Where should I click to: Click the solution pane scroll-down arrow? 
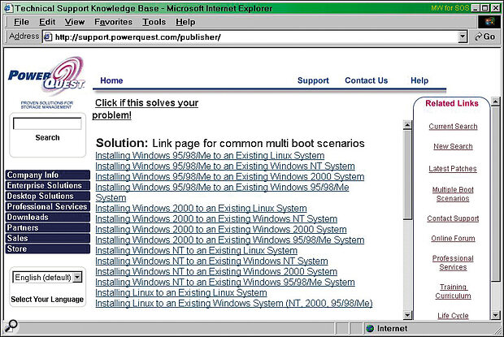[x=407, y=315]
